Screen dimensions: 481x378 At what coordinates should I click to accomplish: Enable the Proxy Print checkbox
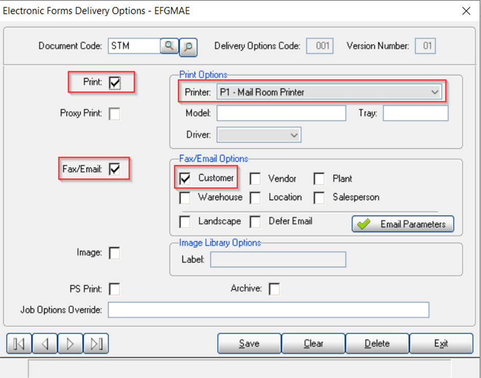pyautogui.click(x=115, y=114)
